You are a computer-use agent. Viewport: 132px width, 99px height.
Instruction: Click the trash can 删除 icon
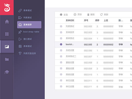point(88,15)
